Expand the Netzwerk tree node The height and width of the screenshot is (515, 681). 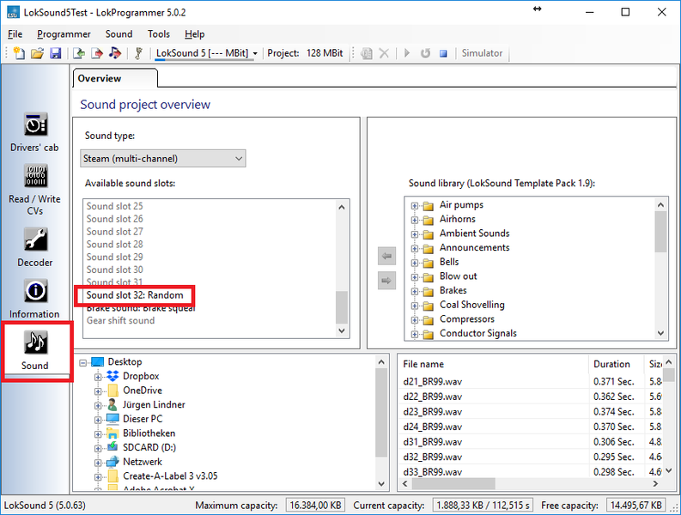coord(98,463)
